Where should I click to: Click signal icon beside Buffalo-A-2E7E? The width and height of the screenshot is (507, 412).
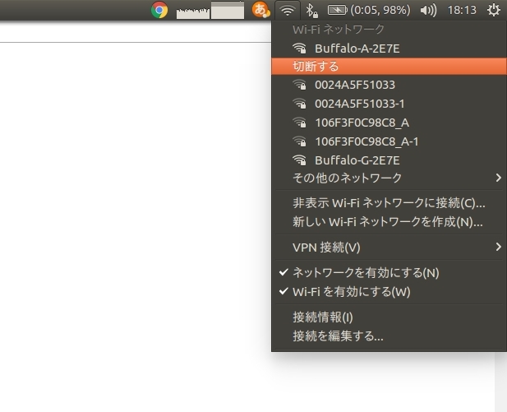pos(299,49)
